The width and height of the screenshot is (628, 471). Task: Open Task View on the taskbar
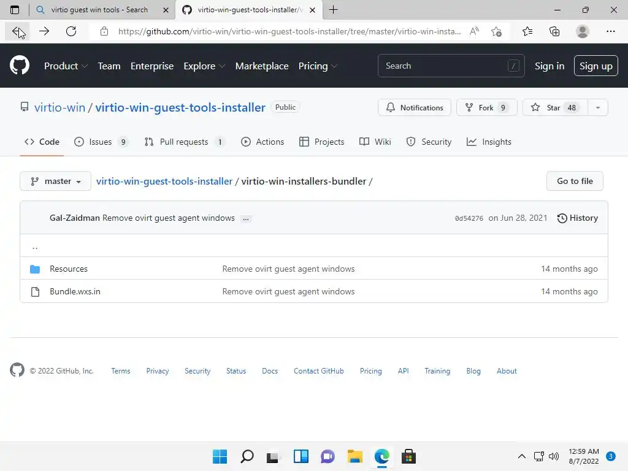coord(273,456)
